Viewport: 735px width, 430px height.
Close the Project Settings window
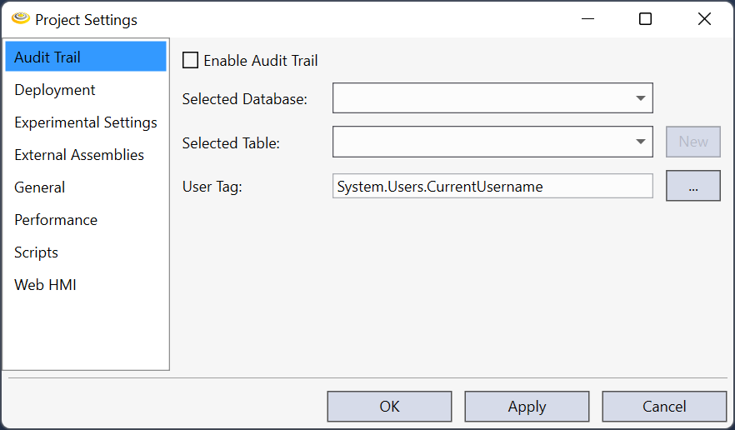[x=704, y=19]
